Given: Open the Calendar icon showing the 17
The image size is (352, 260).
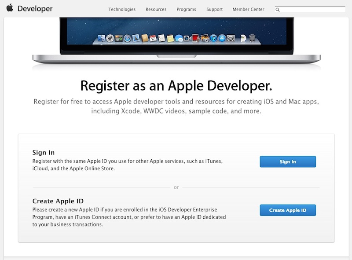Looking at the screenshot, I should [153, 37].
